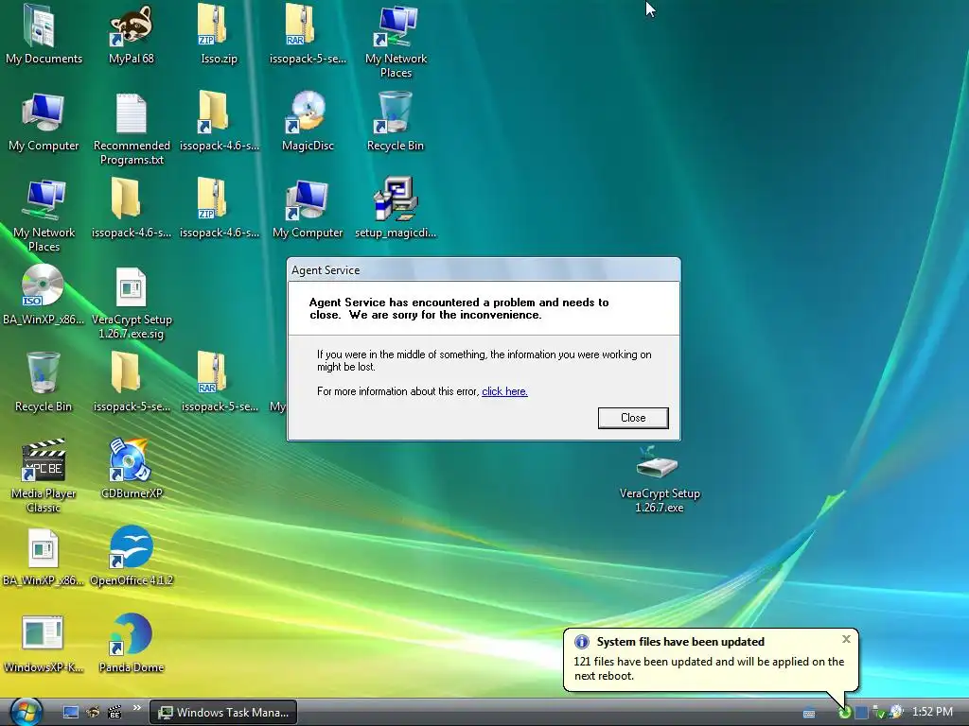This screenshot has width=969, height=726.
Task: Click the keyboard tray icon
Action: pyautogui.click(x=809, y=713)
